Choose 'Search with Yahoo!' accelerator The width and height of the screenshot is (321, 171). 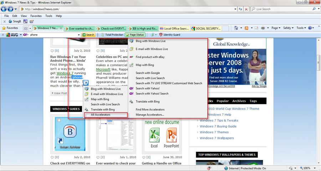pyautogui.click(x=168, y=88)
